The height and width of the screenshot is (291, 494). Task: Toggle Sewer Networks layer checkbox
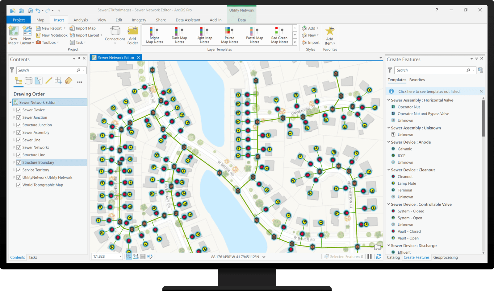point(19,147)
